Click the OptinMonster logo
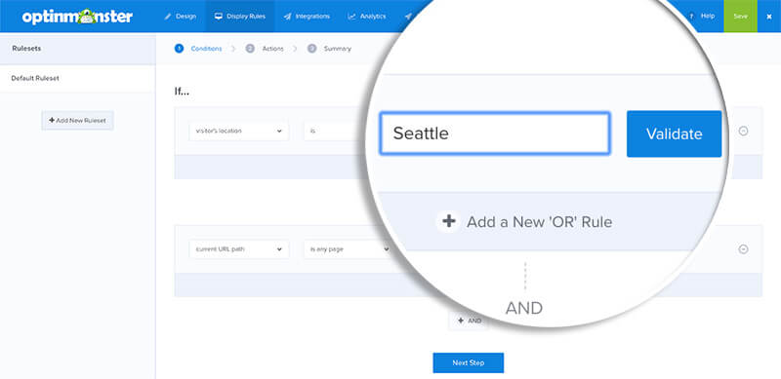Screen dimensions: 781x379 77,17
